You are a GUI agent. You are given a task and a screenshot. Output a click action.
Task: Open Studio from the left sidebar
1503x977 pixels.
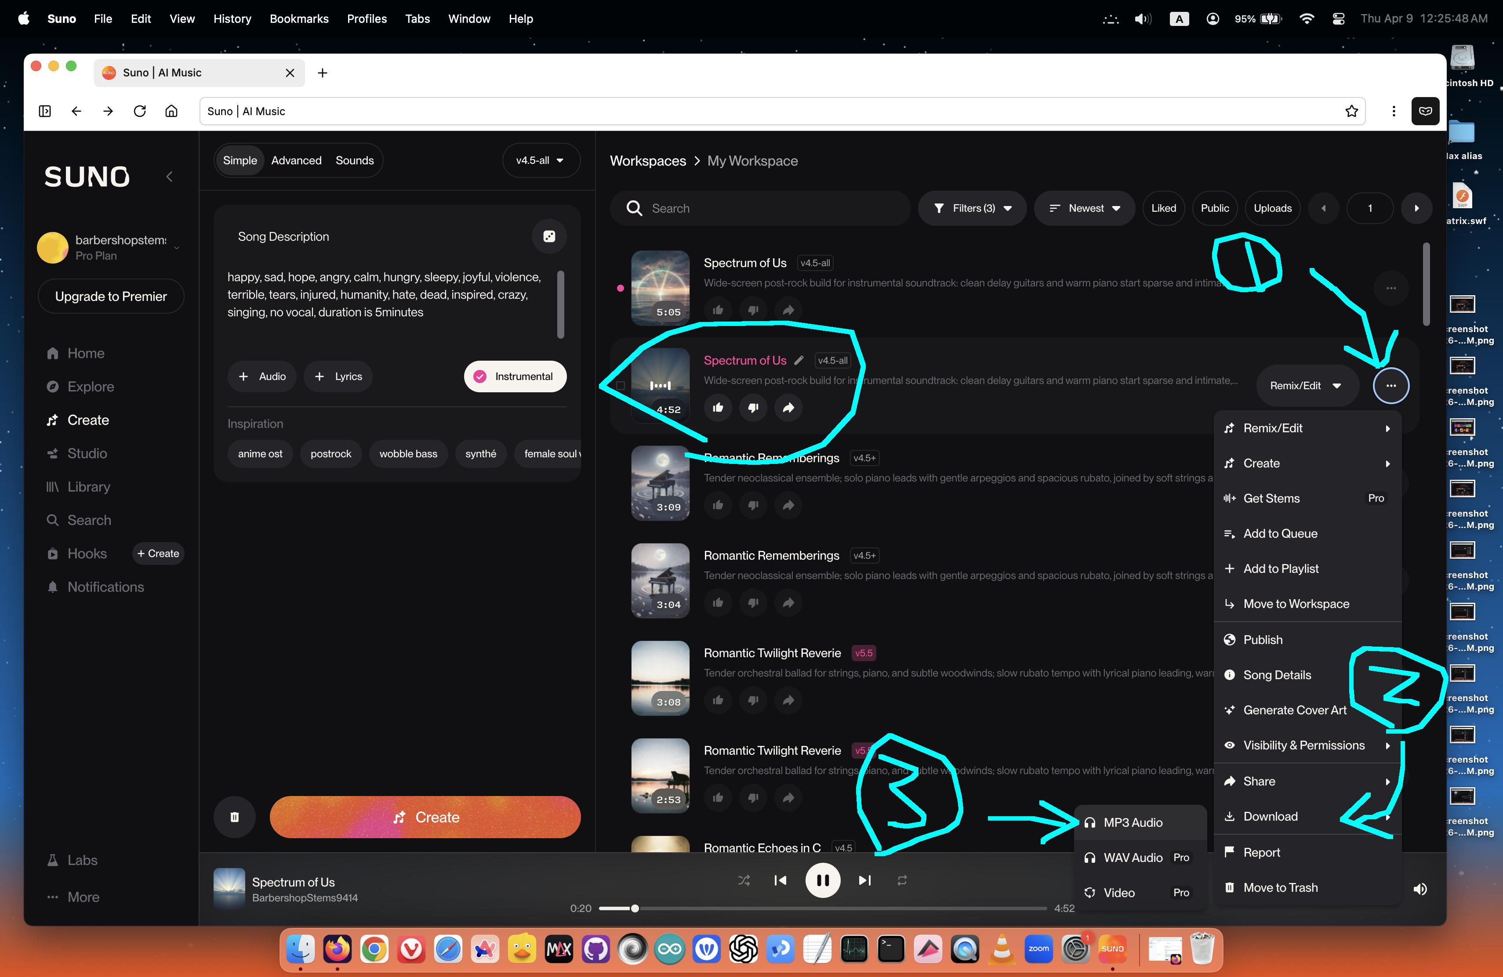click(x=87, y=453)
